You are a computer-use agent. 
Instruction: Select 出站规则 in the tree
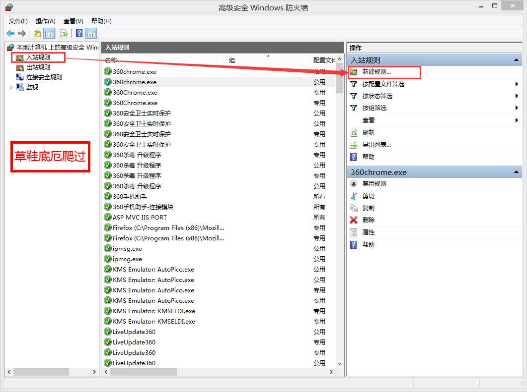pyautogui.click(x=38, y=67)
